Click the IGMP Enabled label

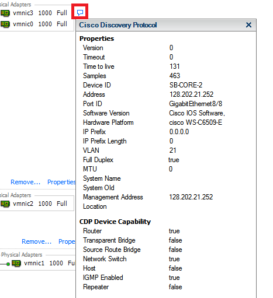click(x=103, y=278)
